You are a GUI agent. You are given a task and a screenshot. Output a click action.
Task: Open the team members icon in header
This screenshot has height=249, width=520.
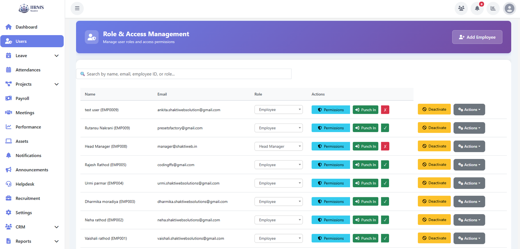coord(461,8)
